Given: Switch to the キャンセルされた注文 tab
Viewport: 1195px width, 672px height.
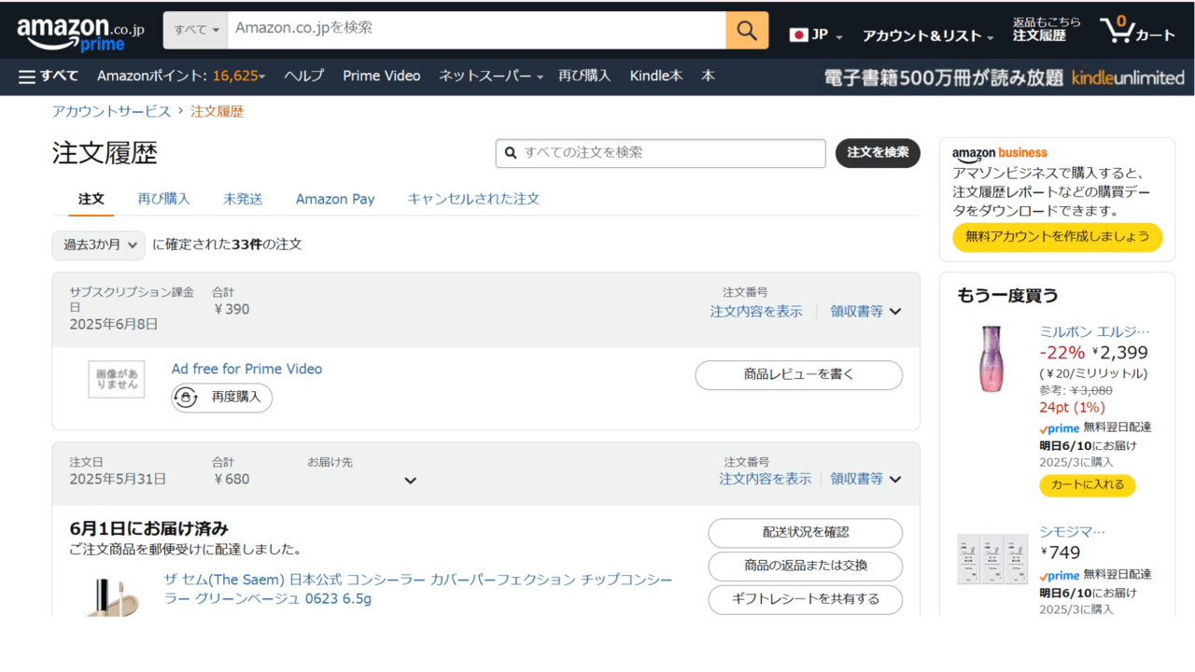Looking at the screenshot, I should (473, 199).
